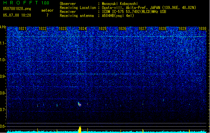Click the 1026 time axis marker
The width and height of the screenshot is (210, 133).
(123, 29)
